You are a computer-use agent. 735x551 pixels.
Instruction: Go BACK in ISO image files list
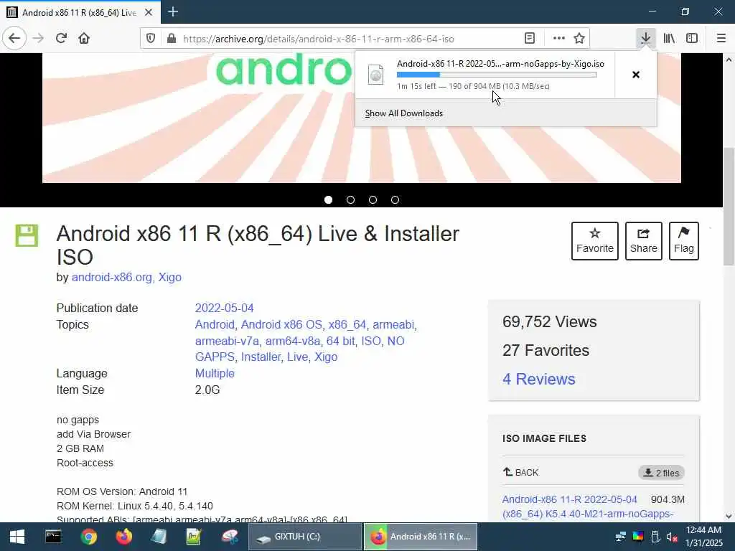click(x=521, y=472)
